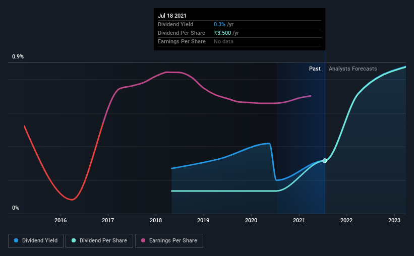The width and height of the screenshot is (414, 256).
Task: Select the 2019 x-axis label
Action: [x=203, y=220]
